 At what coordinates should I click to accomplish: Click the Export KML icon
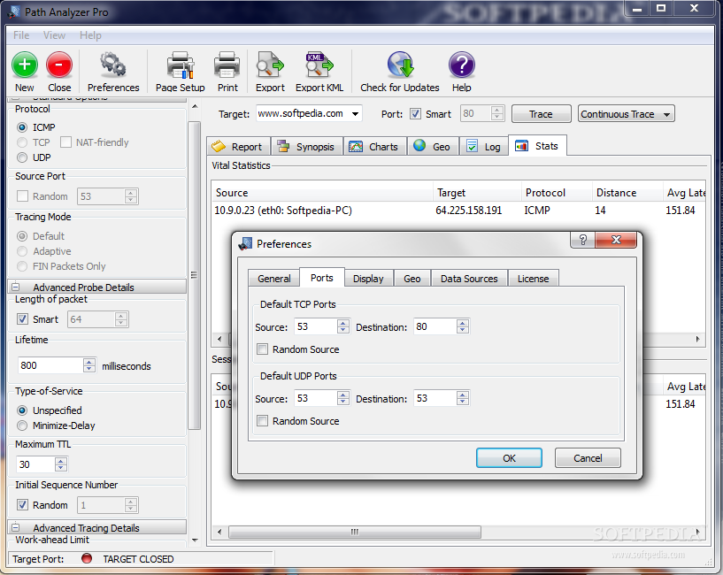pyautogui.click(x=319, y=65)
